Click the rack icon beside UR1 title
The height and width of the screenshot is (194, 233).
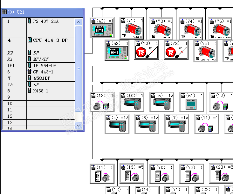[4, 12]
